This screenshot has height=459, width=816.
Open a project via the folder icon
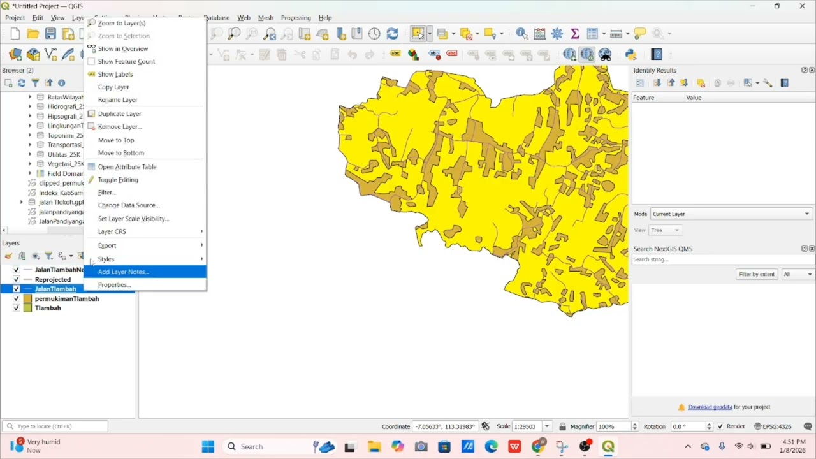(x=33, y=34)
